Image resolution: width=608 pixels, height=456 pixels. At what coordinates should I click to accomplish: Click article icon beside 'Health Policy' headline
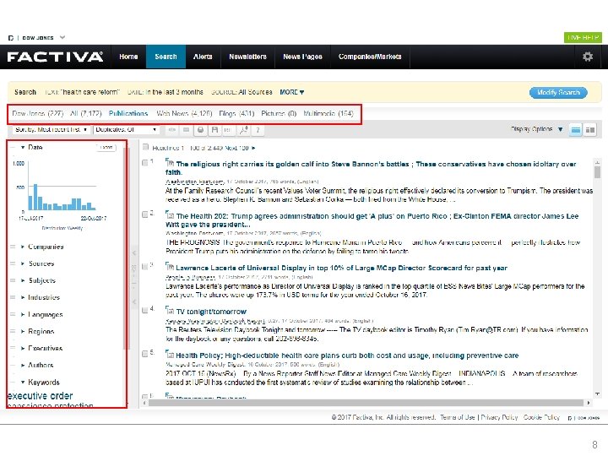(170, 354)
